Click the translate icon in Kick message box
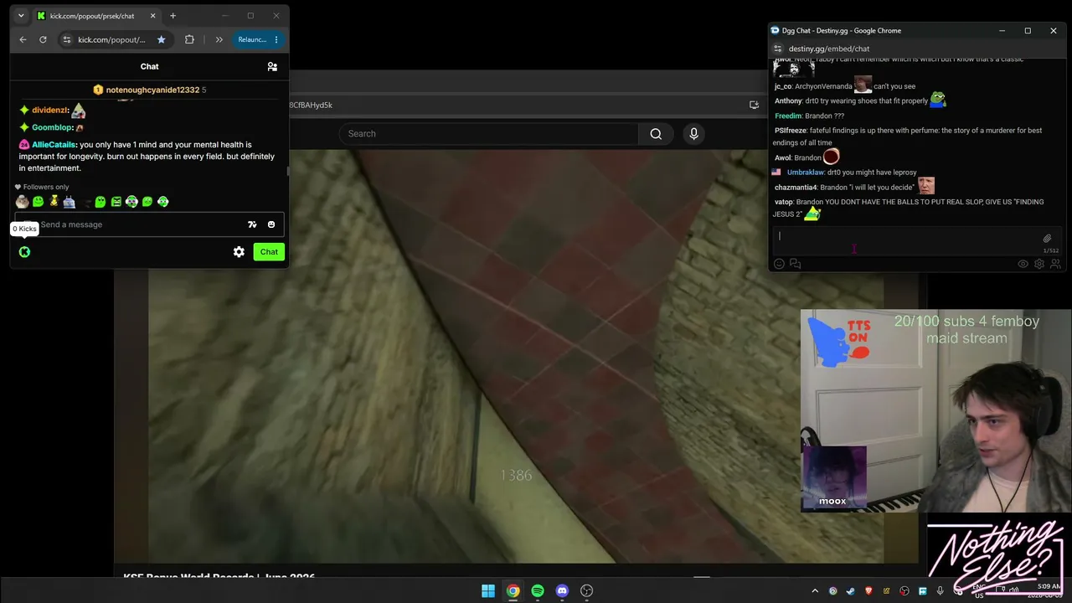Viewport: 1072px width, 603px height. point(252,224)
